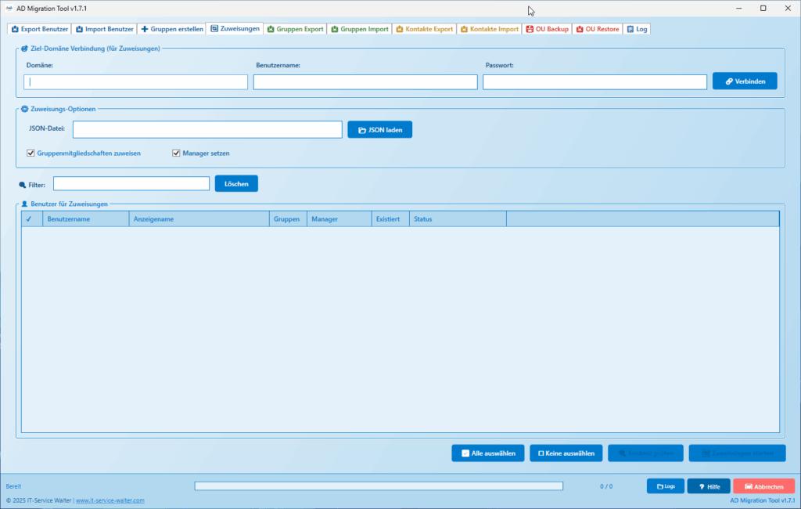Open the Logs folder button
Image resolution: width=801 pixels, height=509 pixels.
point(665,486)
